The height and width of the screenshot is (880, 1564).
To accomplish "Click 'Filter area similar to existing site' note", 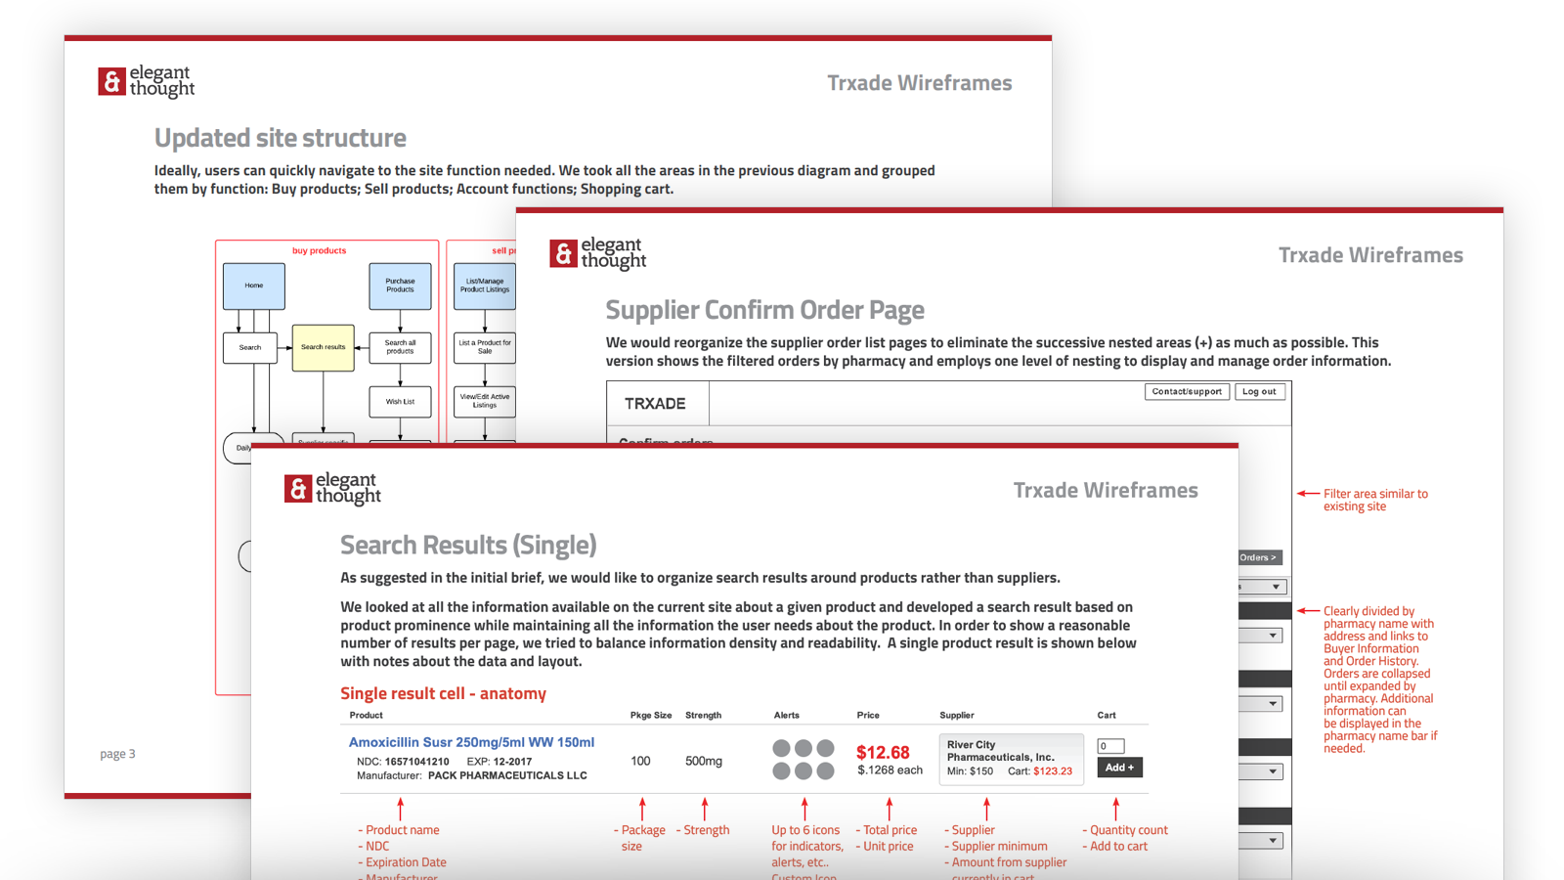I will [1375, 500].
